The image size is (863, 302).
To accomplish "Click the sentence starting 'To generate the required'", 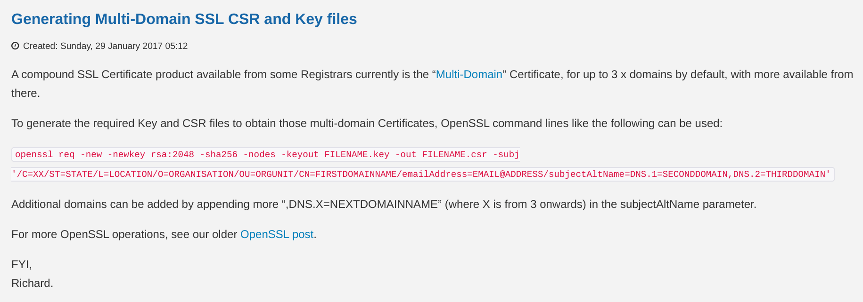I will (367, 123).
